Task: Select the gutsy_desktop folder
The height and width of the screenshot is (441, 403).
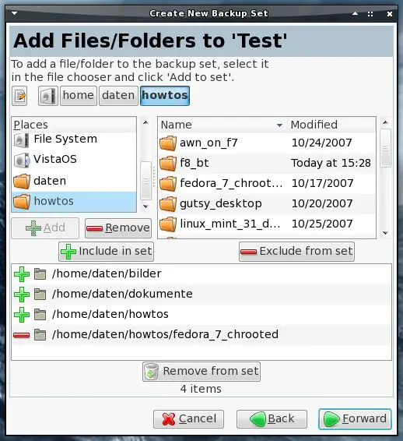Action: click(267, 204)
